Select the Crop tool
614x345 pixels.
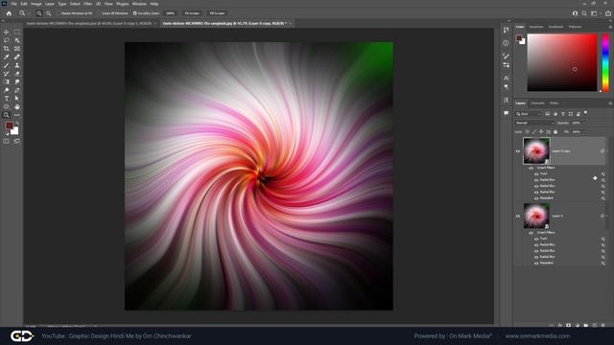point(7,49)
